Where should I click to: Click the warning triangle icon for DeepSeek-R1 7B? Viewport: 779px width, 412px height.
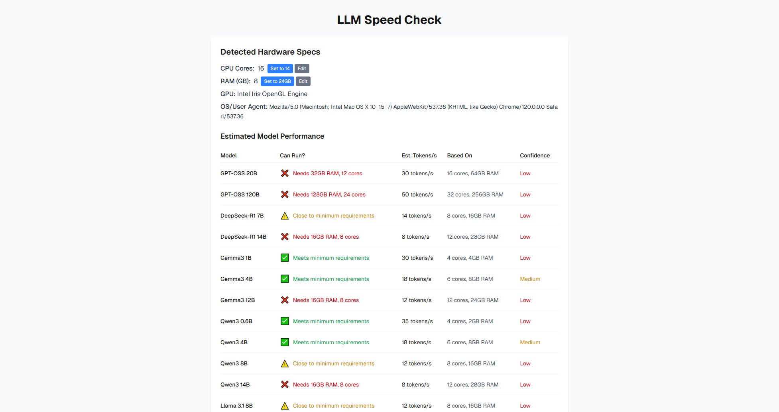(x=284, y=216)
